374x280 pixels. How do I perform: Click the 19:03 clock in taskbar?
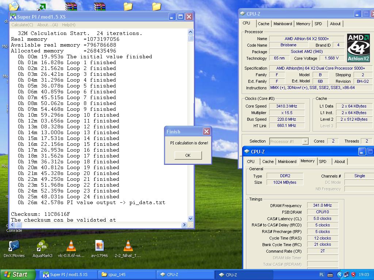tap(364, 275)
